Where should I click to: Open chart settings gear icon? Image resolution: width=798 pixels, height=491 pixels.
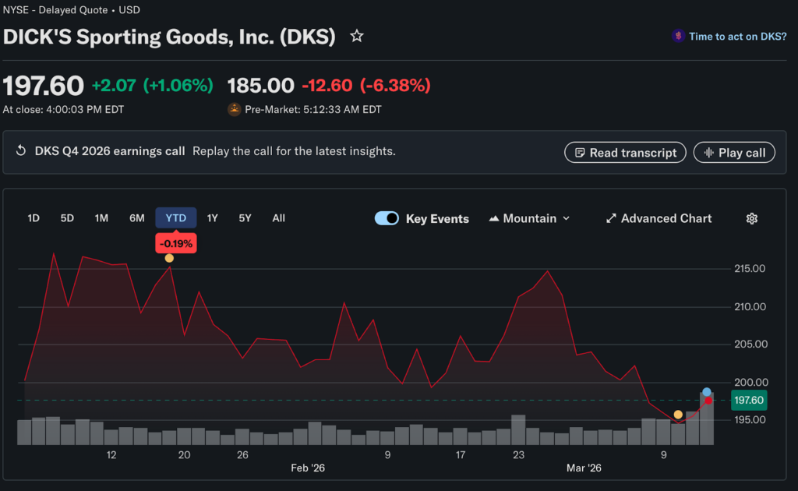(751, 219)
